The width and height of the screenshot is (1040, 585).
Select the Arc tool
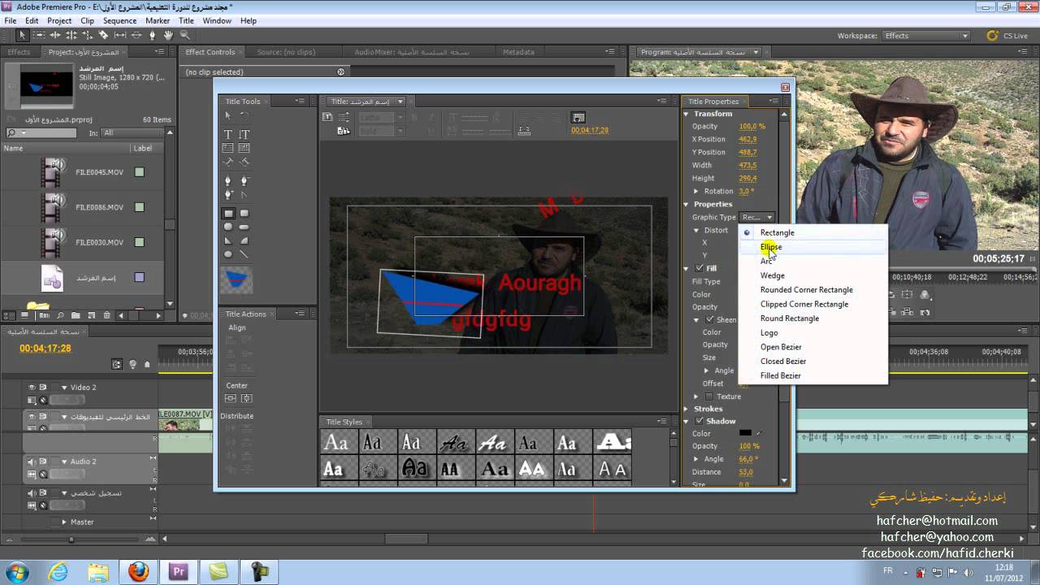pyautogui.click(x=244, y=240)
